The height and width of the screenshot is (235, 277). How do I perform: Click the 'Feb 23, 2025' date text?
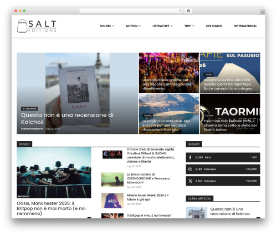coord(134,187)
